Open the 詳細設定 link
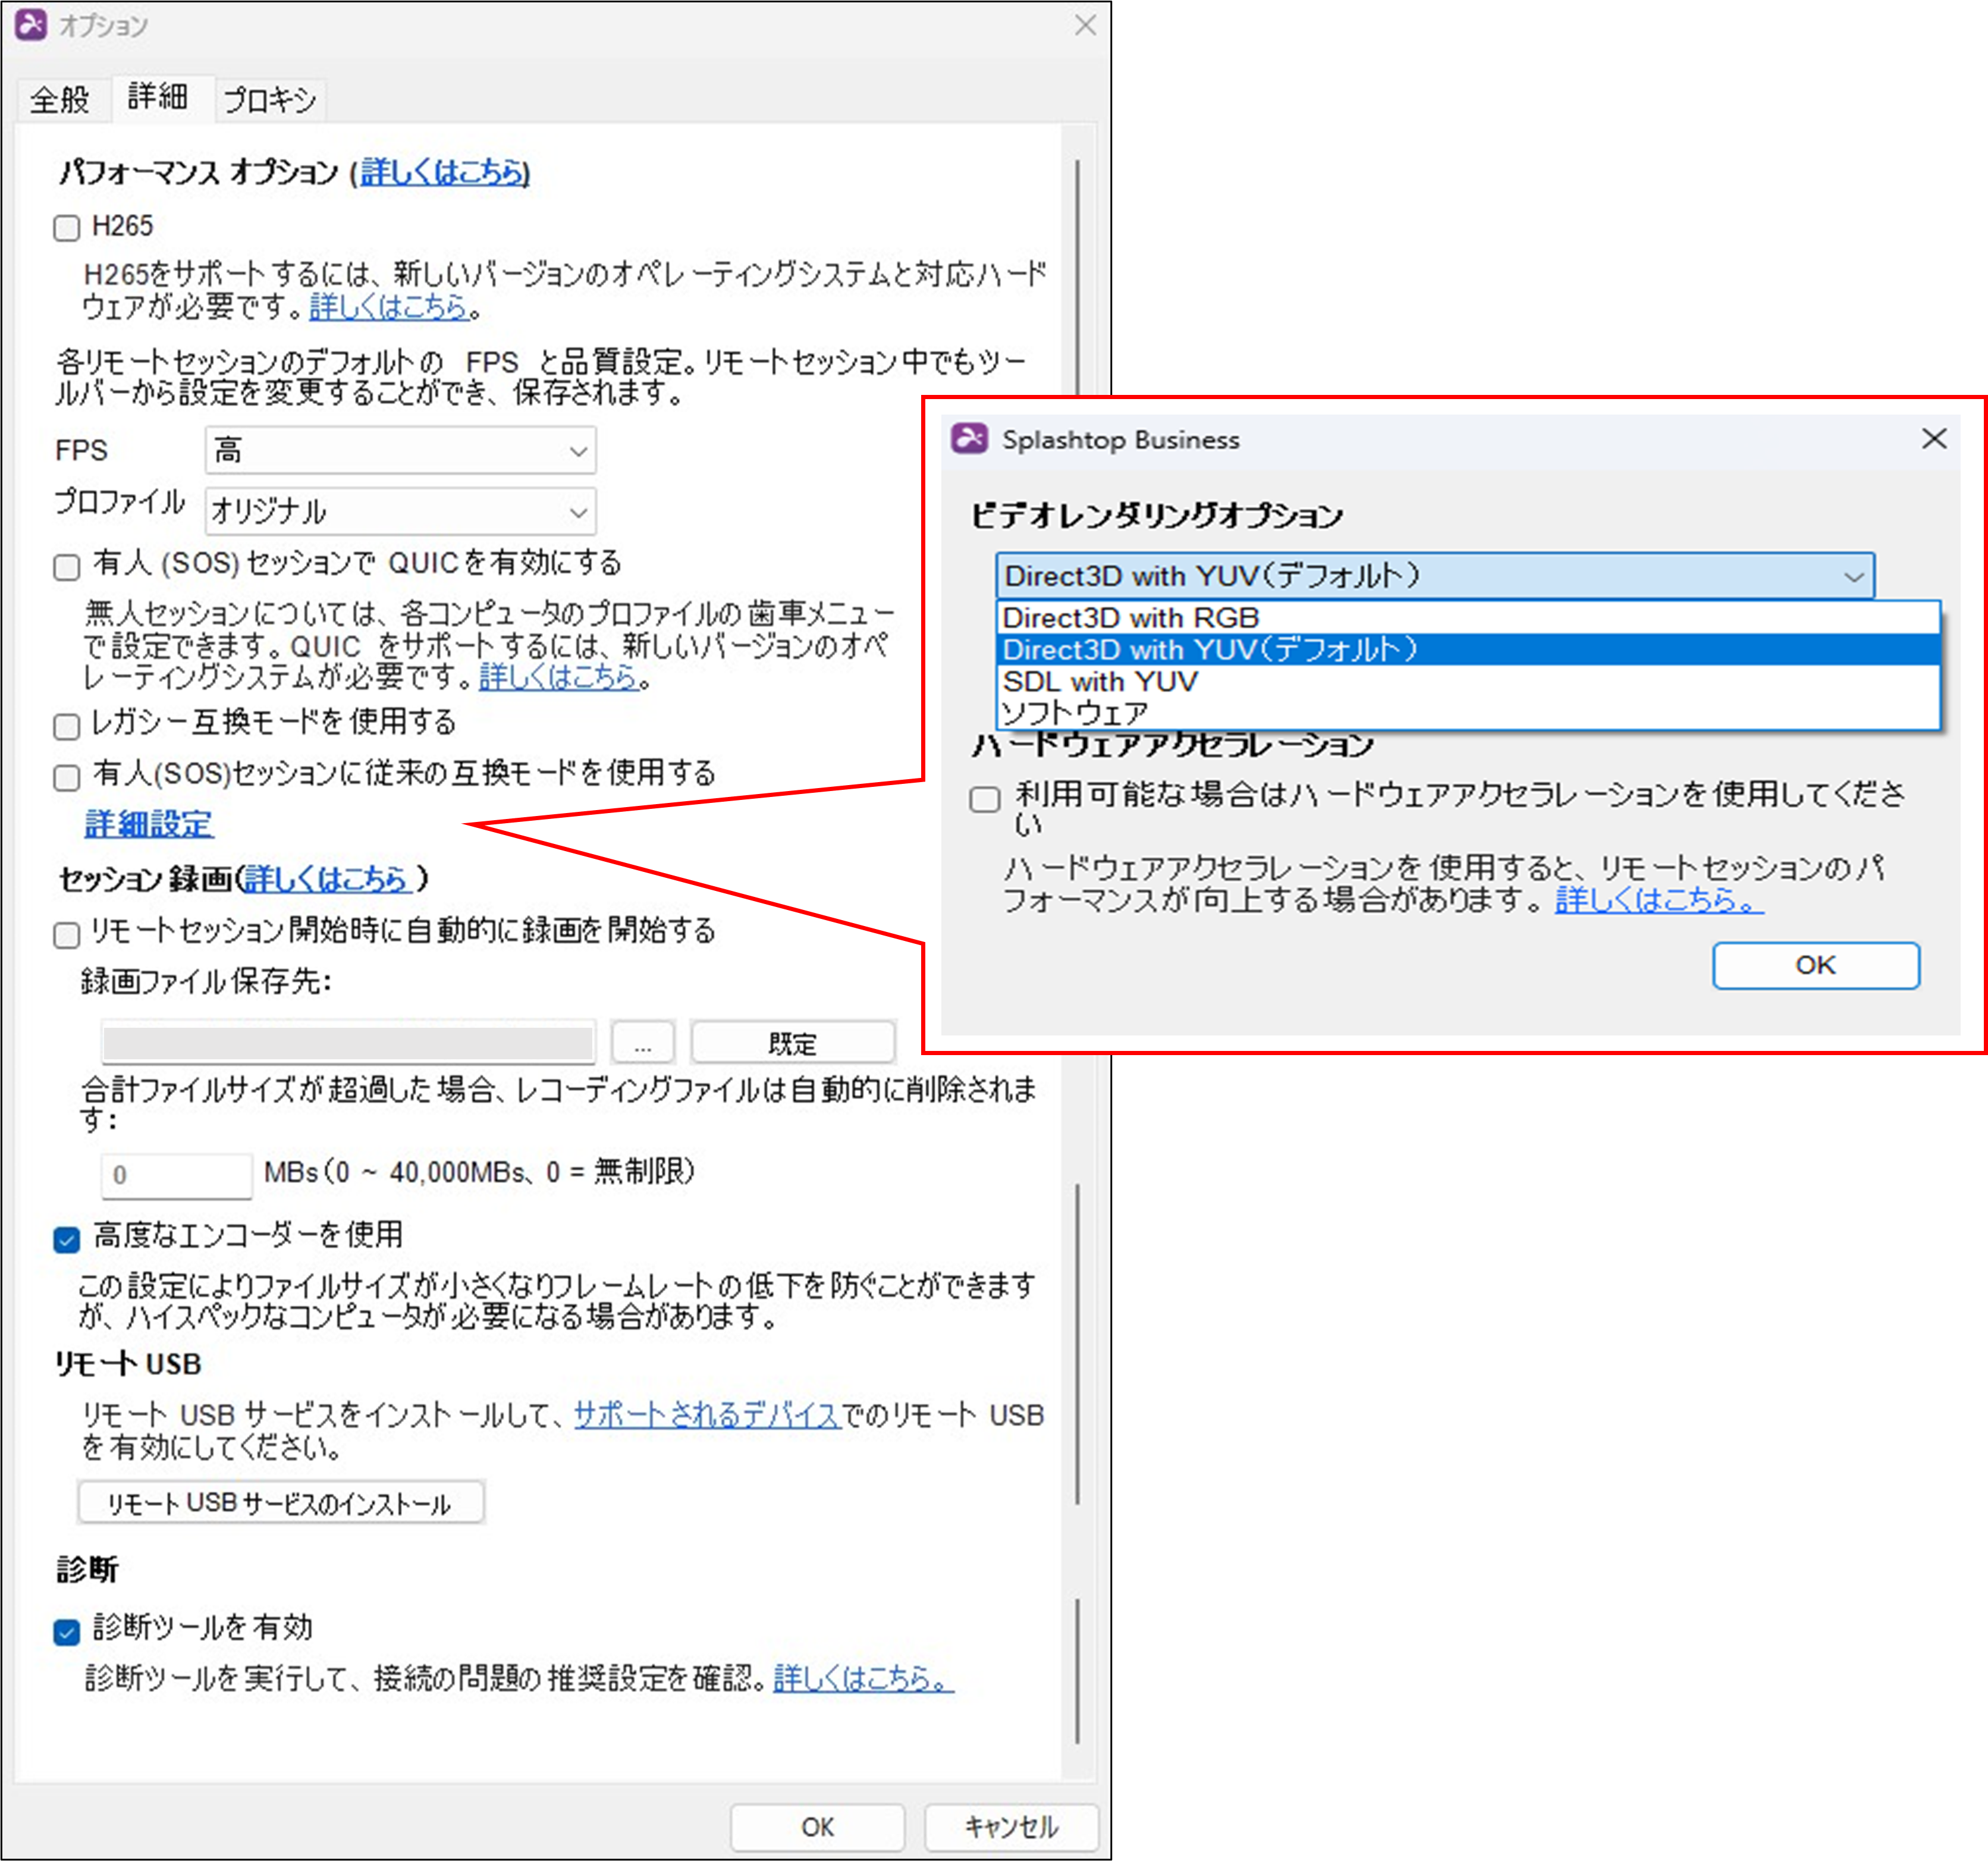This screenshot has width=1988, height=1861. tap(148, 824)
